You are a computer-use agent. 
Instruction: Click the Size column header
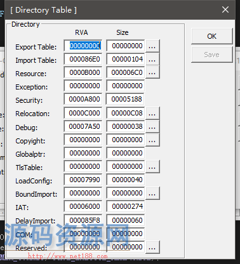pos(123,32)
